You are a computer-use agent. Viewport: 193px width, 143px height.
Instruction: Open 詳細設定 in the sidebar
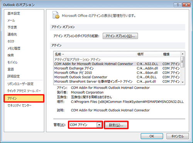click(x=14, y=76)
